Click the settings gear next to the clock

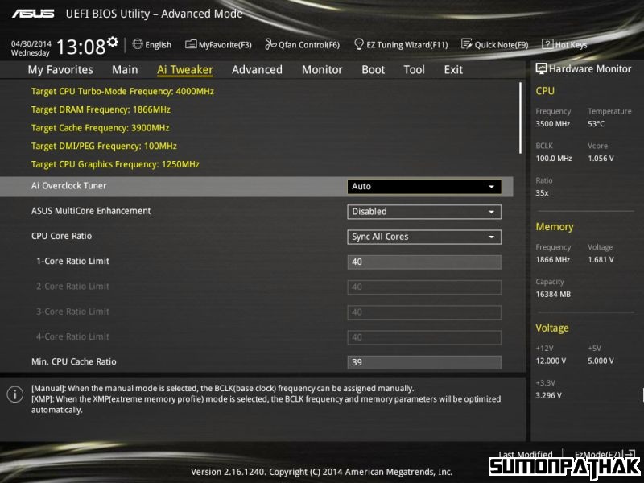(x=113, y=42)
